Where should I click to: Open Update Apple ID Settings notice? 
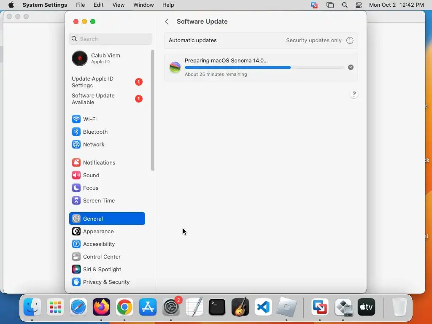(107, 82)
